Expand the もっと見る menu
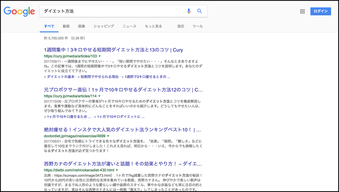 [x=153, y=26]
